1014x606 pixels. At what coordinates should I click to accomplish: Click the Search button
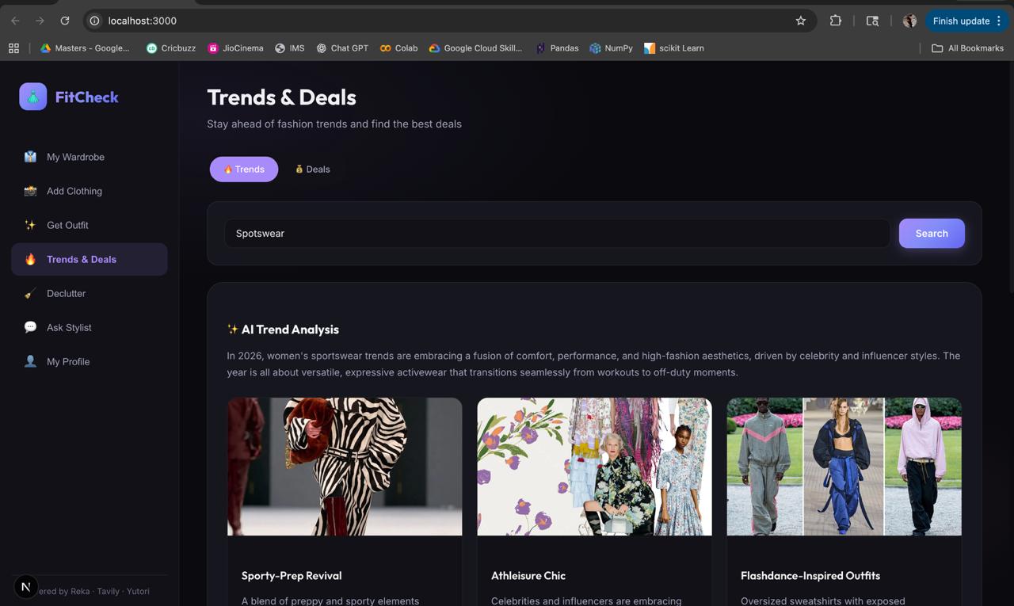(x=932, y=233)
